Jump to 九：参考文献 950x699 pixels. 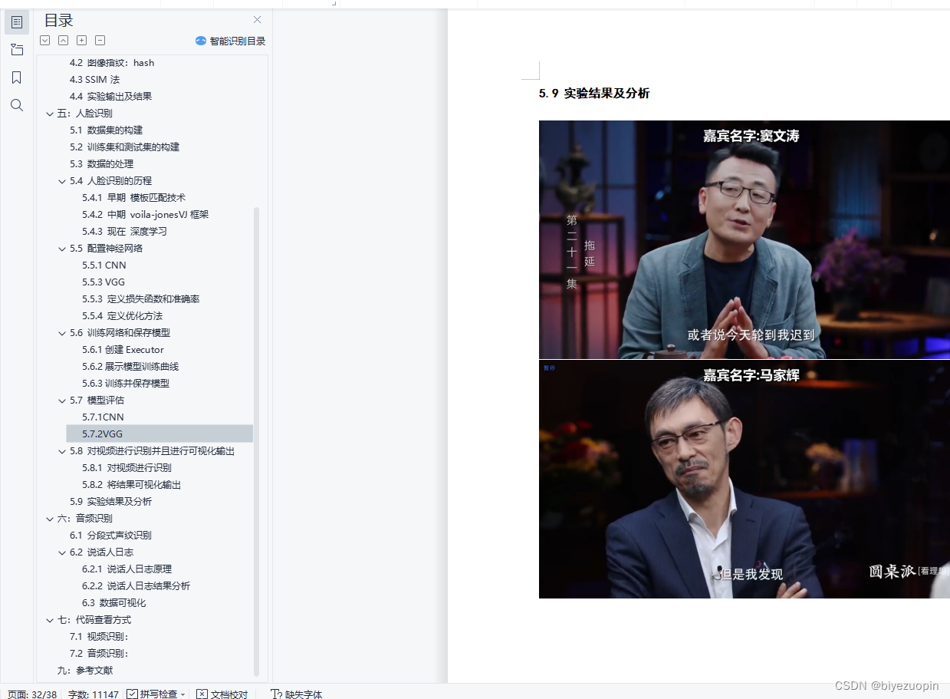click(x=84, y=671)
